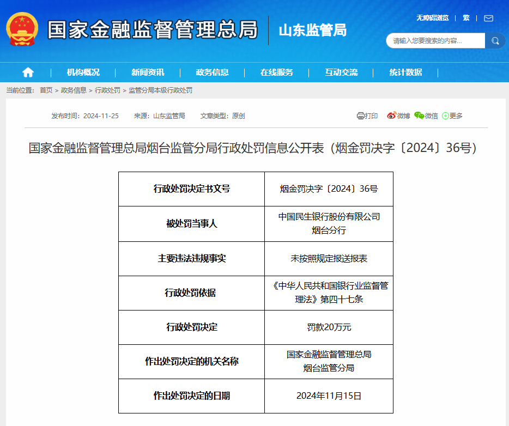Switch to traditional Chinese 繁
Screen dimensions: 509x426
[x=466, y=18]
